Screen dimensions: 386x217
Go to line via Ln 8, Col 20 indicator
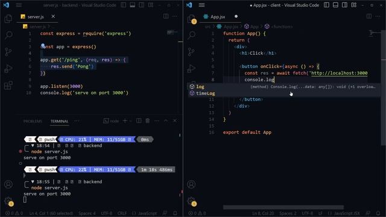[263, 213]
